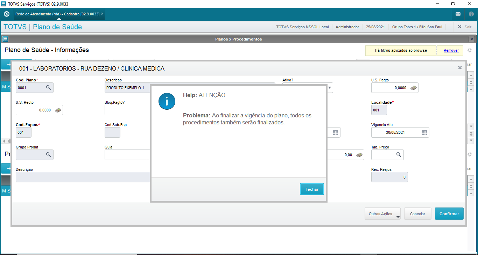The width and height of the screenshot is (478, 255).
Task: Close the Planos x Procedimentos window
Action: point(472,39)
